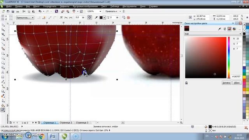Image resolution: width=249 pixels, height=140 pixels.
Task: Open the RGB color model dropdown
Action: 240,34
